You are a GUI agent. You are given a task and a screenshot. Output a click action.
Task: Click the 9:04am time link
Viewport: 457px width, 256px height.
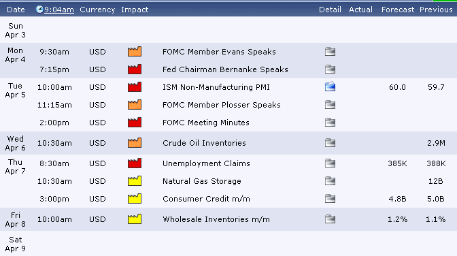click(59, 10)
